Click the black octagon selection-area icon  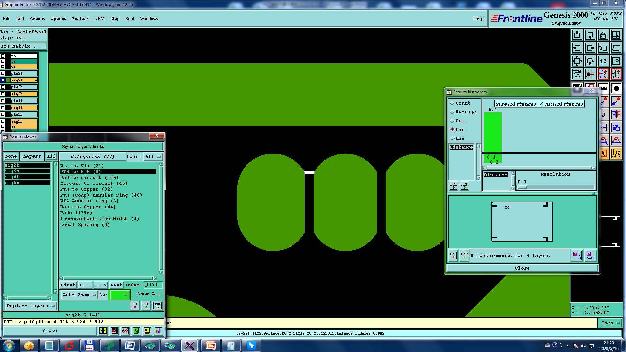(x=616, y=88)
